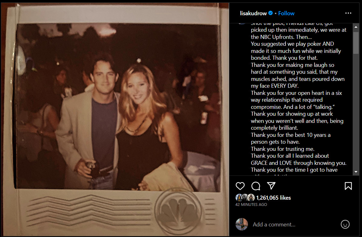Follow the lisakudrow account

(286, 13)
